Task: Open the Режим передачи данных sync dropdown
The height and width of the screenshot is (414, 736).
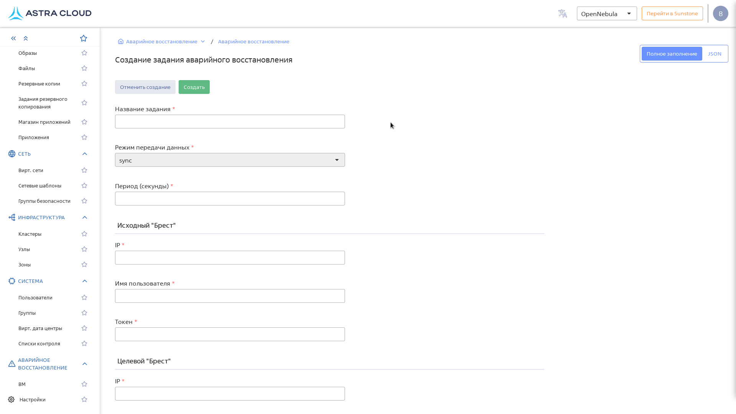Action: [230, 160]
